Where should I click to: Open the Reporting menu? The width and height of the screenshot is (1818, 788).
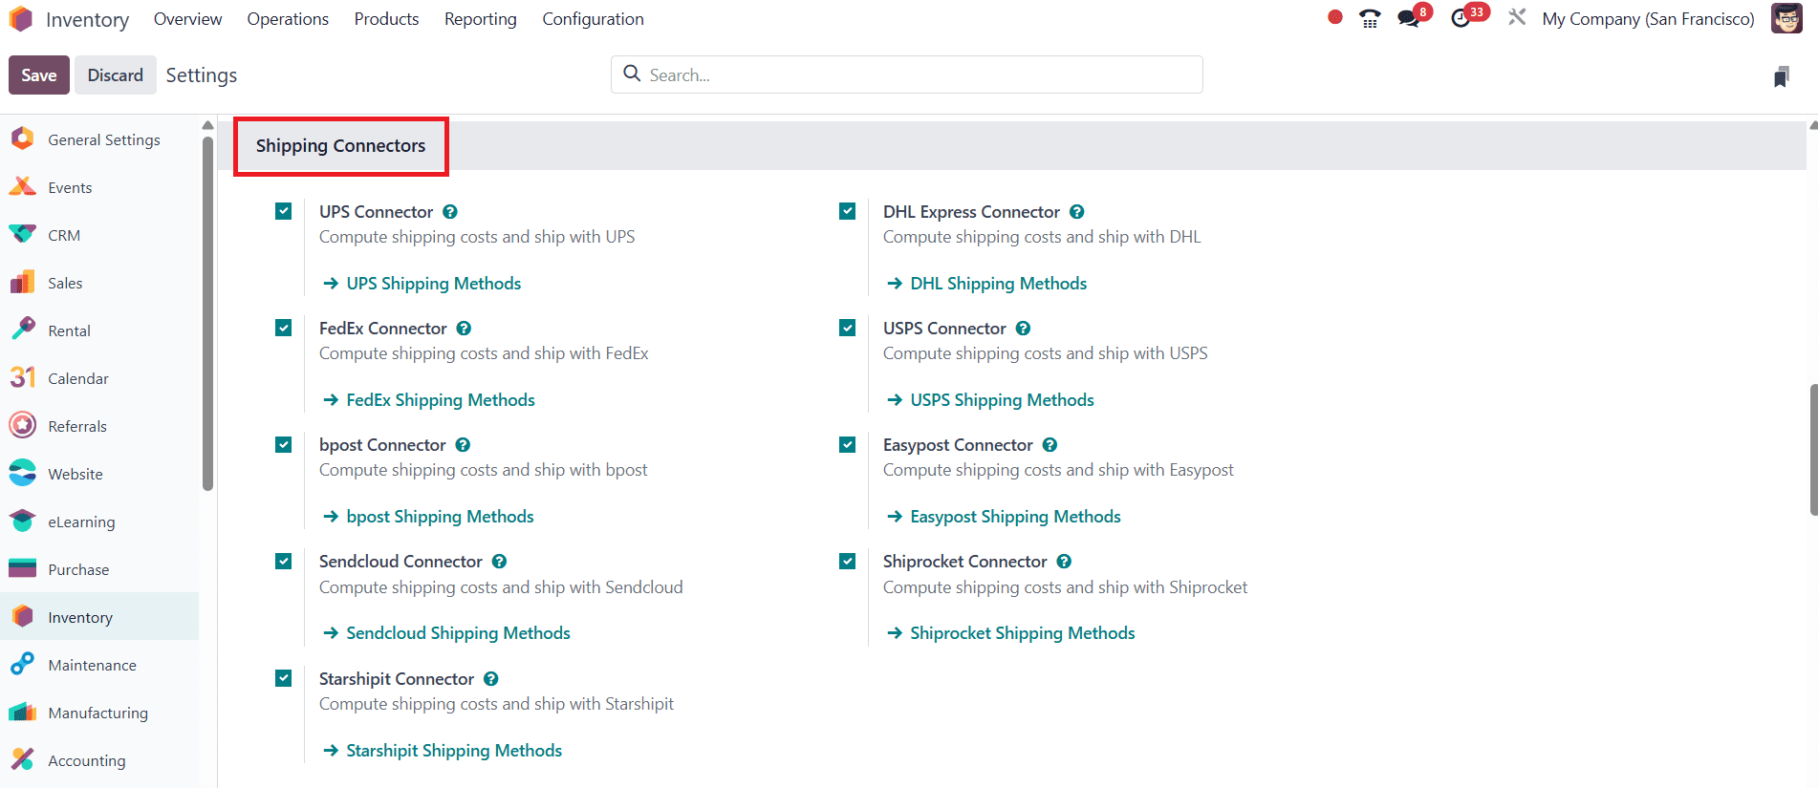[x=481, y=19]
